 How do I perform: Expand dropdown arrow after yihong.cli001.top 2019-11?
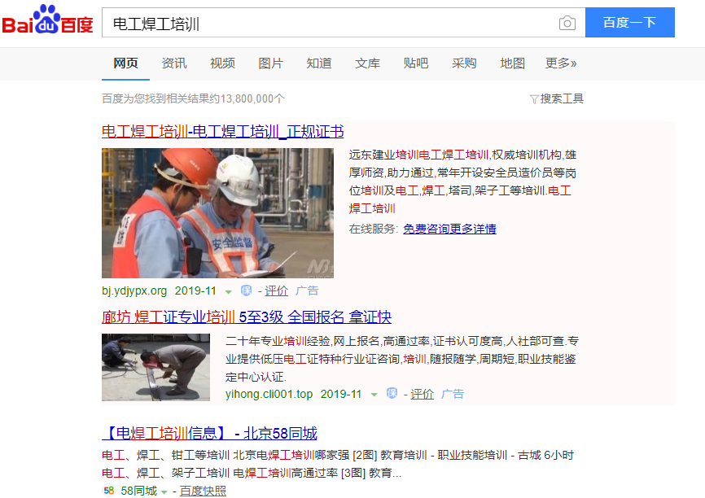point(374,395)
